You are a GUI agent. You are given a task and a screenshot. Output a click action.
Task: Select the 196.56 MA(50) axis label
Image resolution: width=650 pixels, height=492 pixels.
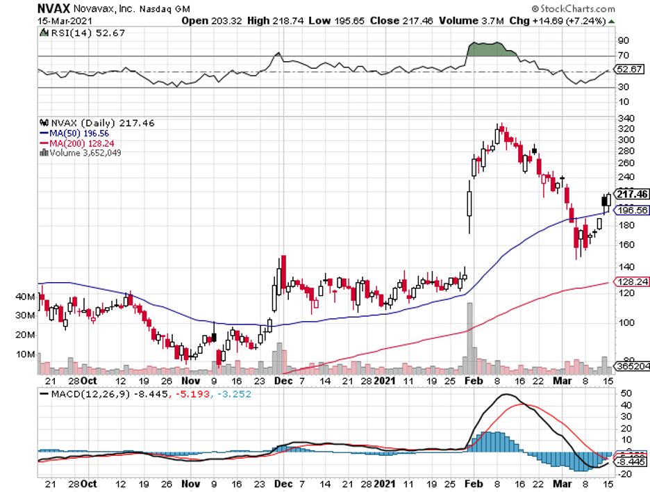(631, 210)
